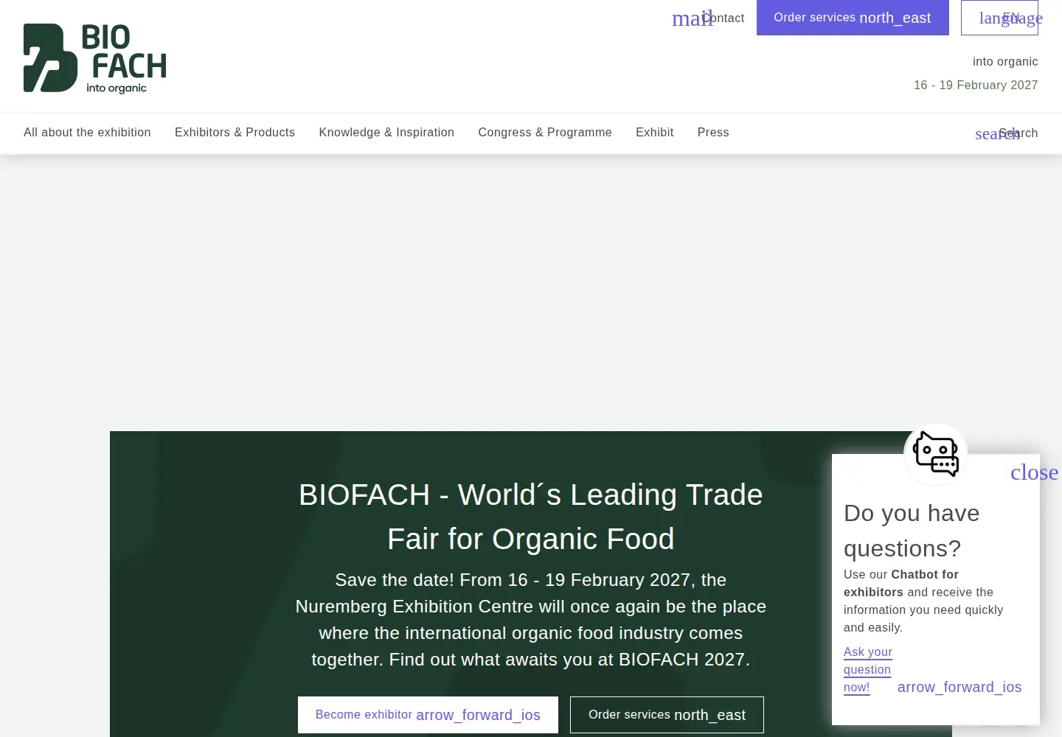Close the chatbot questions popup

tap(1034, 472)
